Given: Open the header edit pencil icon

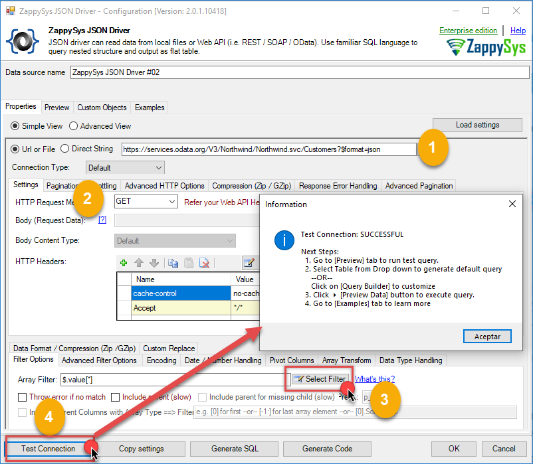Looking at the screenshot, I should pos(249,262).
